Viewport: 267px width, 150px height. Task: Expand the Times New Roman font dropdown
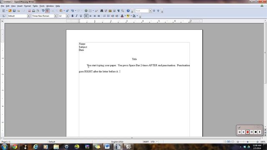click(55, 16)
